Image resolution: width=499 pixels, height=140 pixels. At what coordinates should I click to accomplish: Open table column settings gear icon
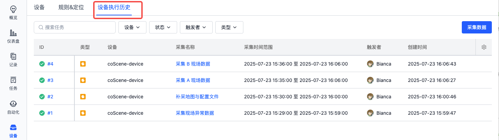484,47
